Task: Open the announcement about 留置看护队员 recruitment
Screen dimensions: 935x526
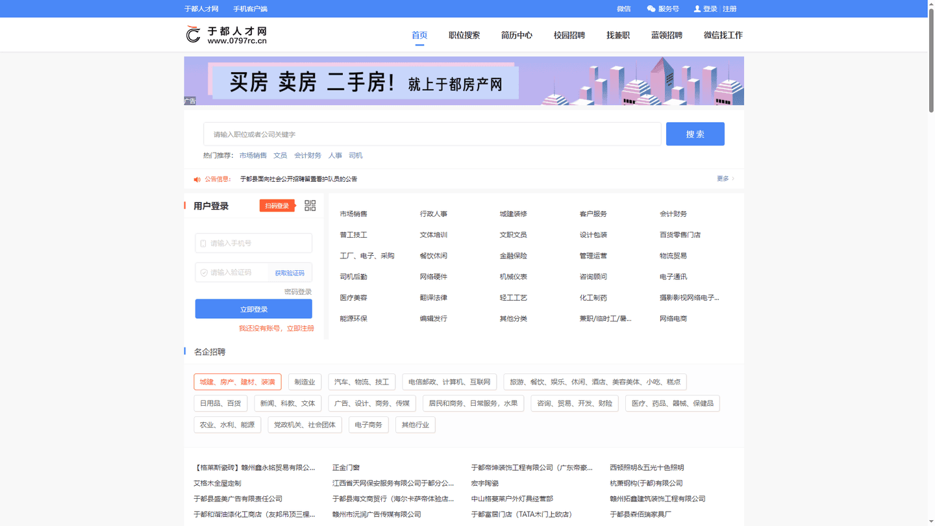Action: (x=299, y=179)
